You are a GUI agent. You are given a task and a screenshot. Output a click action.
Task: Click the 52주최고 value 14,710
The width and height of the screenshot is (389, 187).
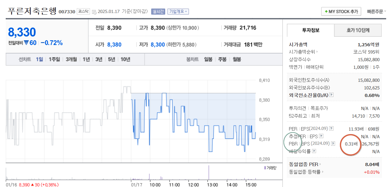pyautogui.click(x=358, y=116)
